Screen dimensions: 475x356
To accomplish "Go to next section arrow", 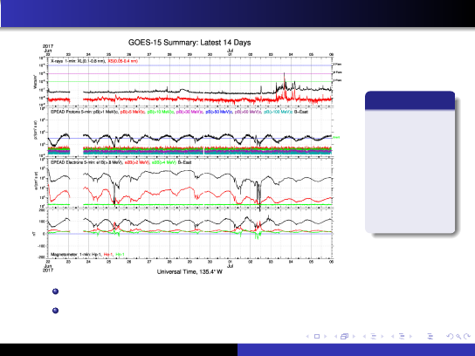I will point(410,336).
